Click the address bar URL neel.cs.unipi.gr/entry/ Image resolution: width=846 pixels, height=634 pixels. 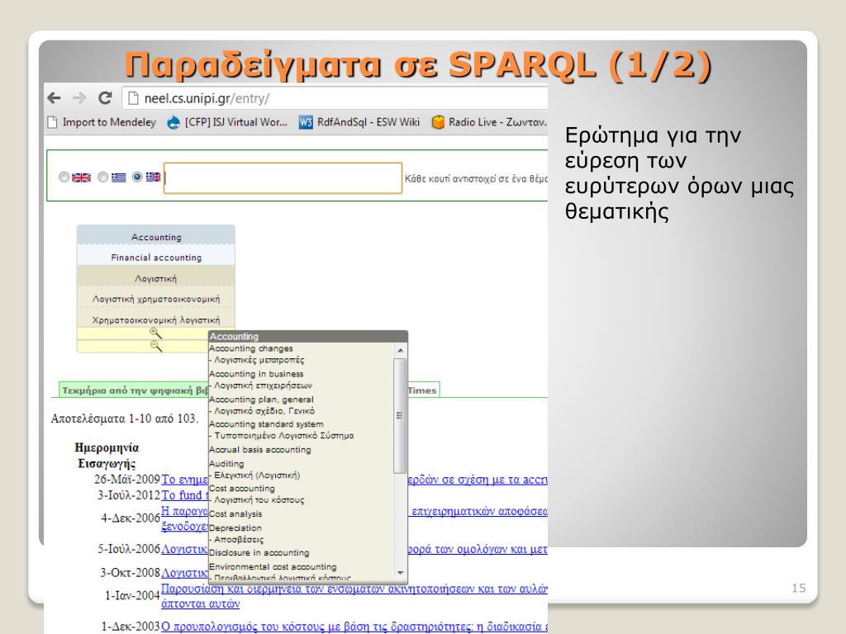coord(207,99)
